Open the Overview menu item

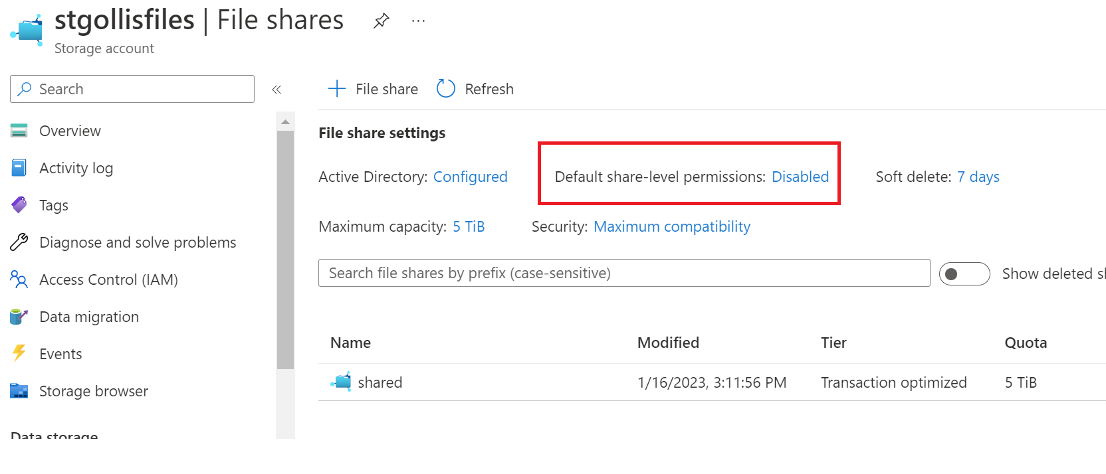point(70,131)
